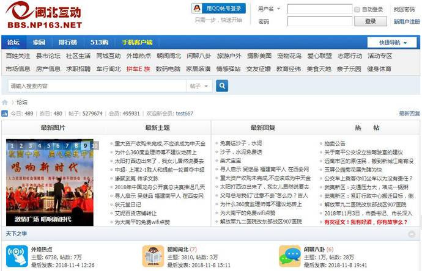Open the 找回密码 password recovery link

pos(404,9)
